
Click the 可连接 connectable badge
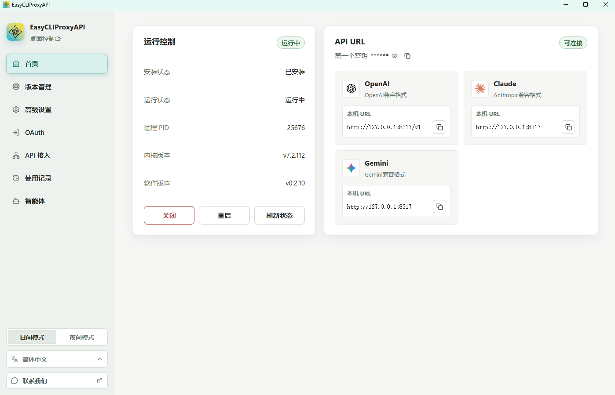[573, 43]
